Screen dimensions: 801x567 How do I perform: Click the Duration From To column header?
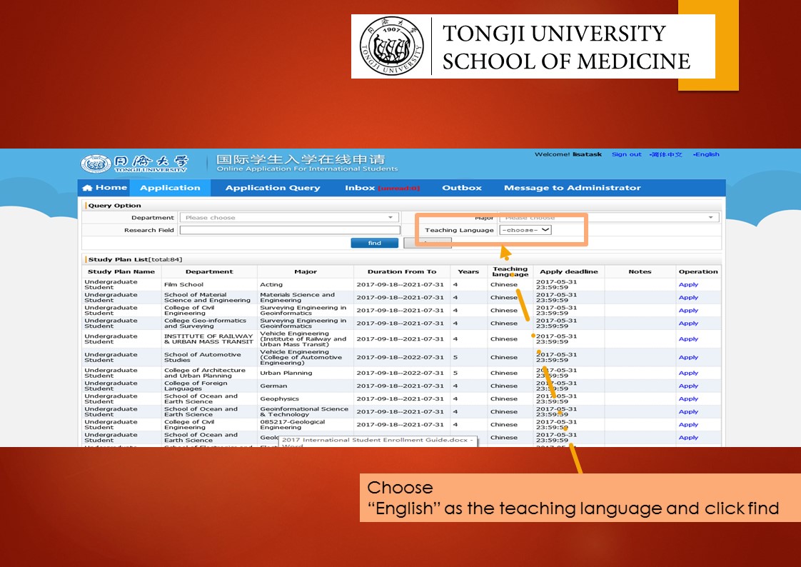pos(402,272)
